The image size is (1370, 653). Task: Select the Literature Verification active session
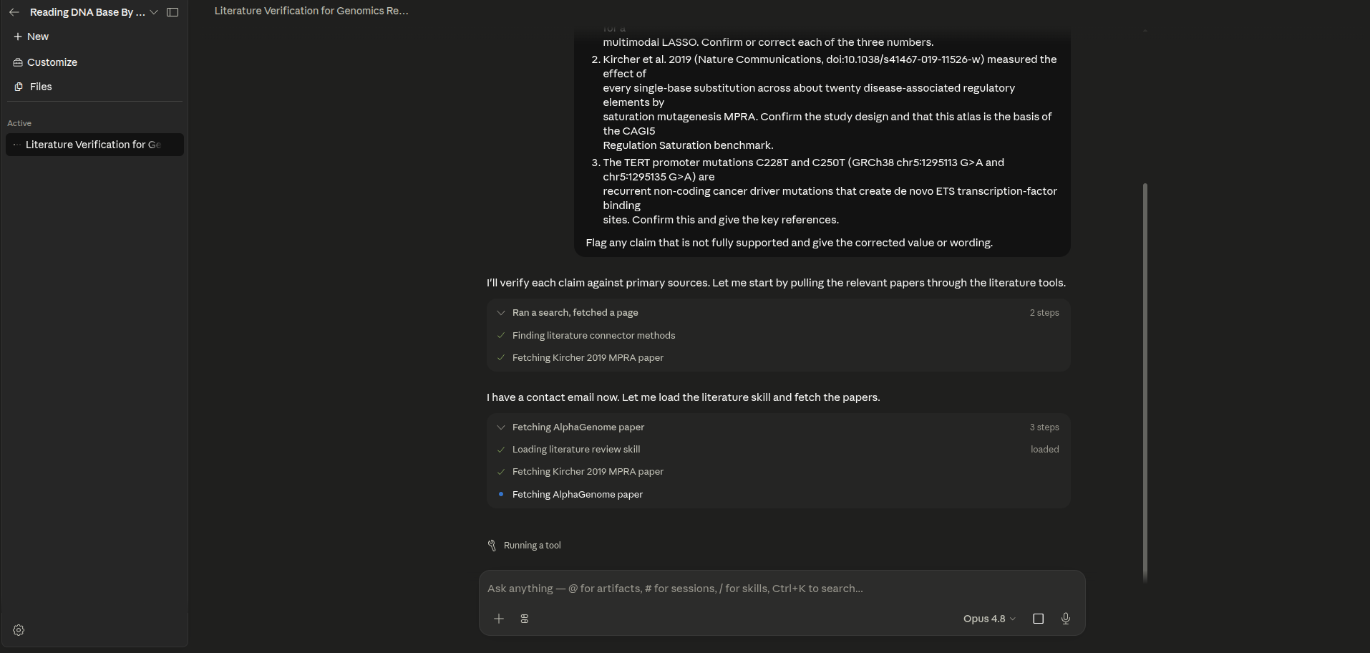[94, 145]
